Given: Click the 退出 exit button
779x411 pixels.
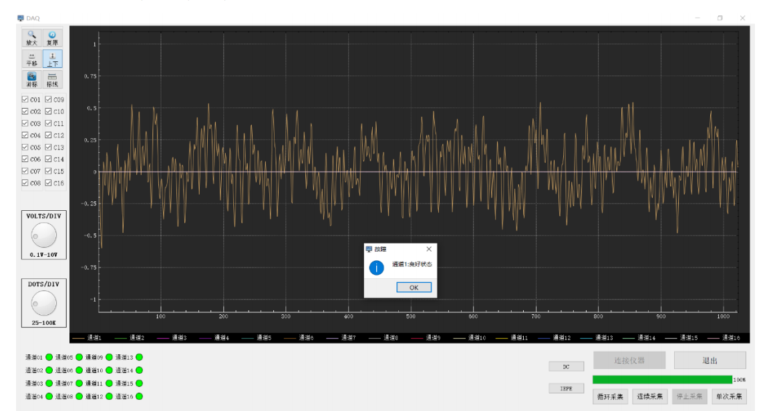Looking at the screenshot, I should coord(710,360).
